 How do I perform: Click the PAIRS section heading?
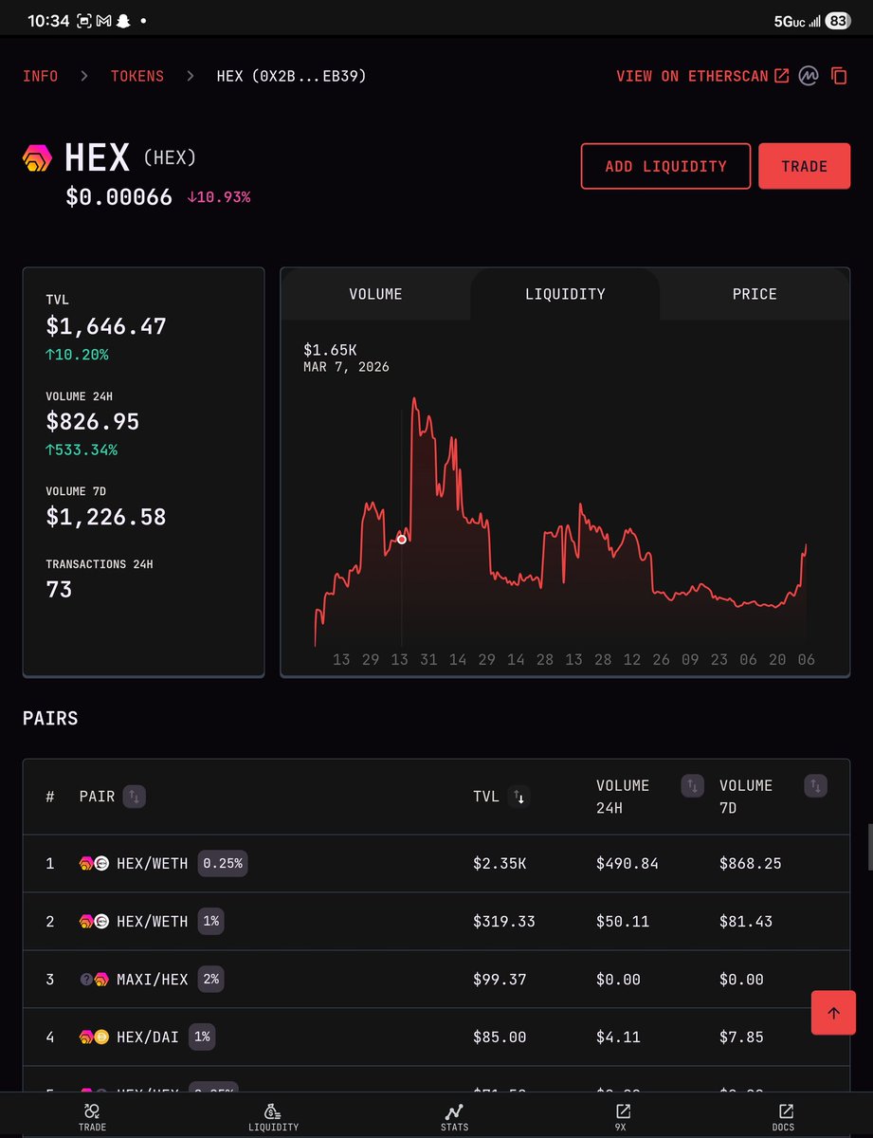(x=50, y=718)
